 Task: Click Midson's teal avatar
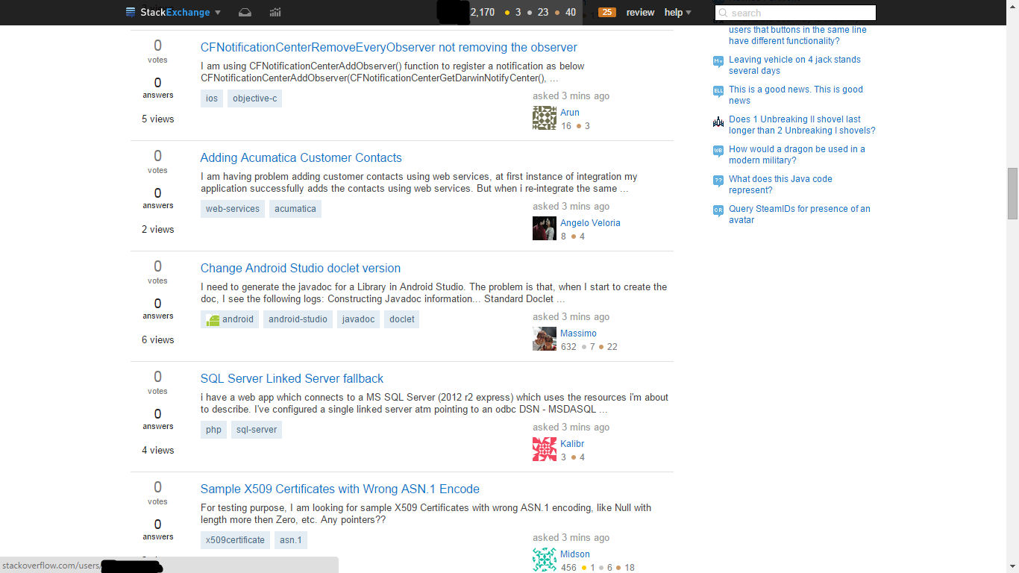tap(545, 560)
